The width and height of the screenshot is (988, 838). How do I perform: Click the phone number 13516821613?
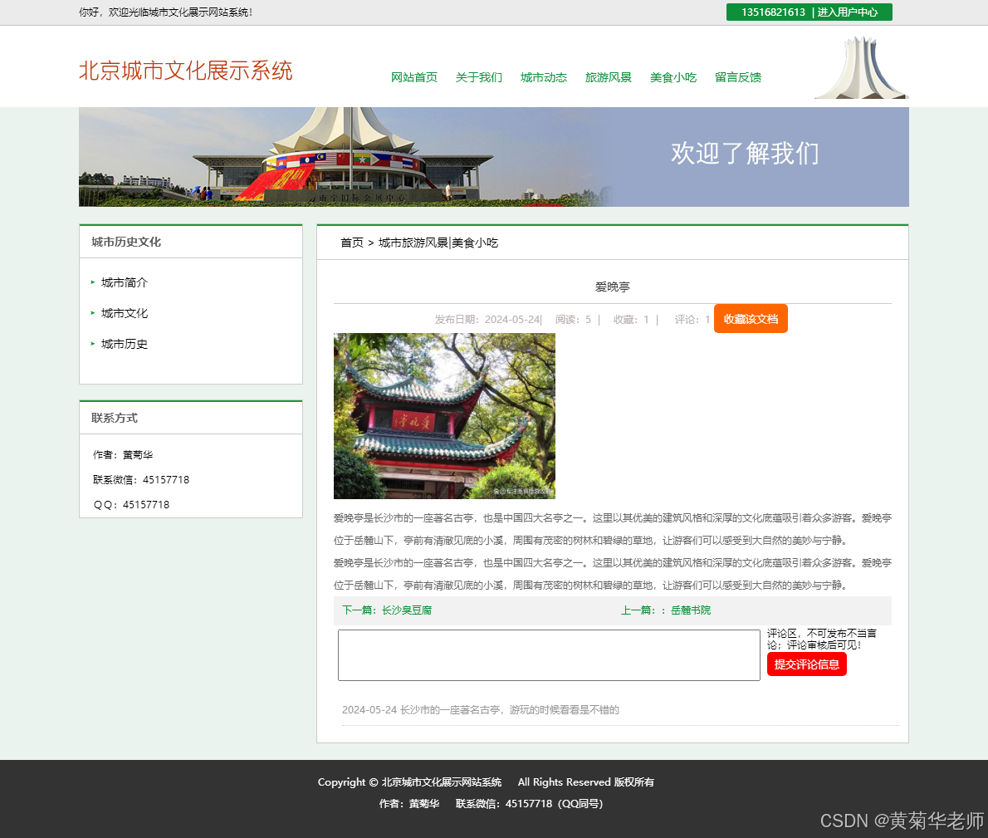click(x=773, y=12)
